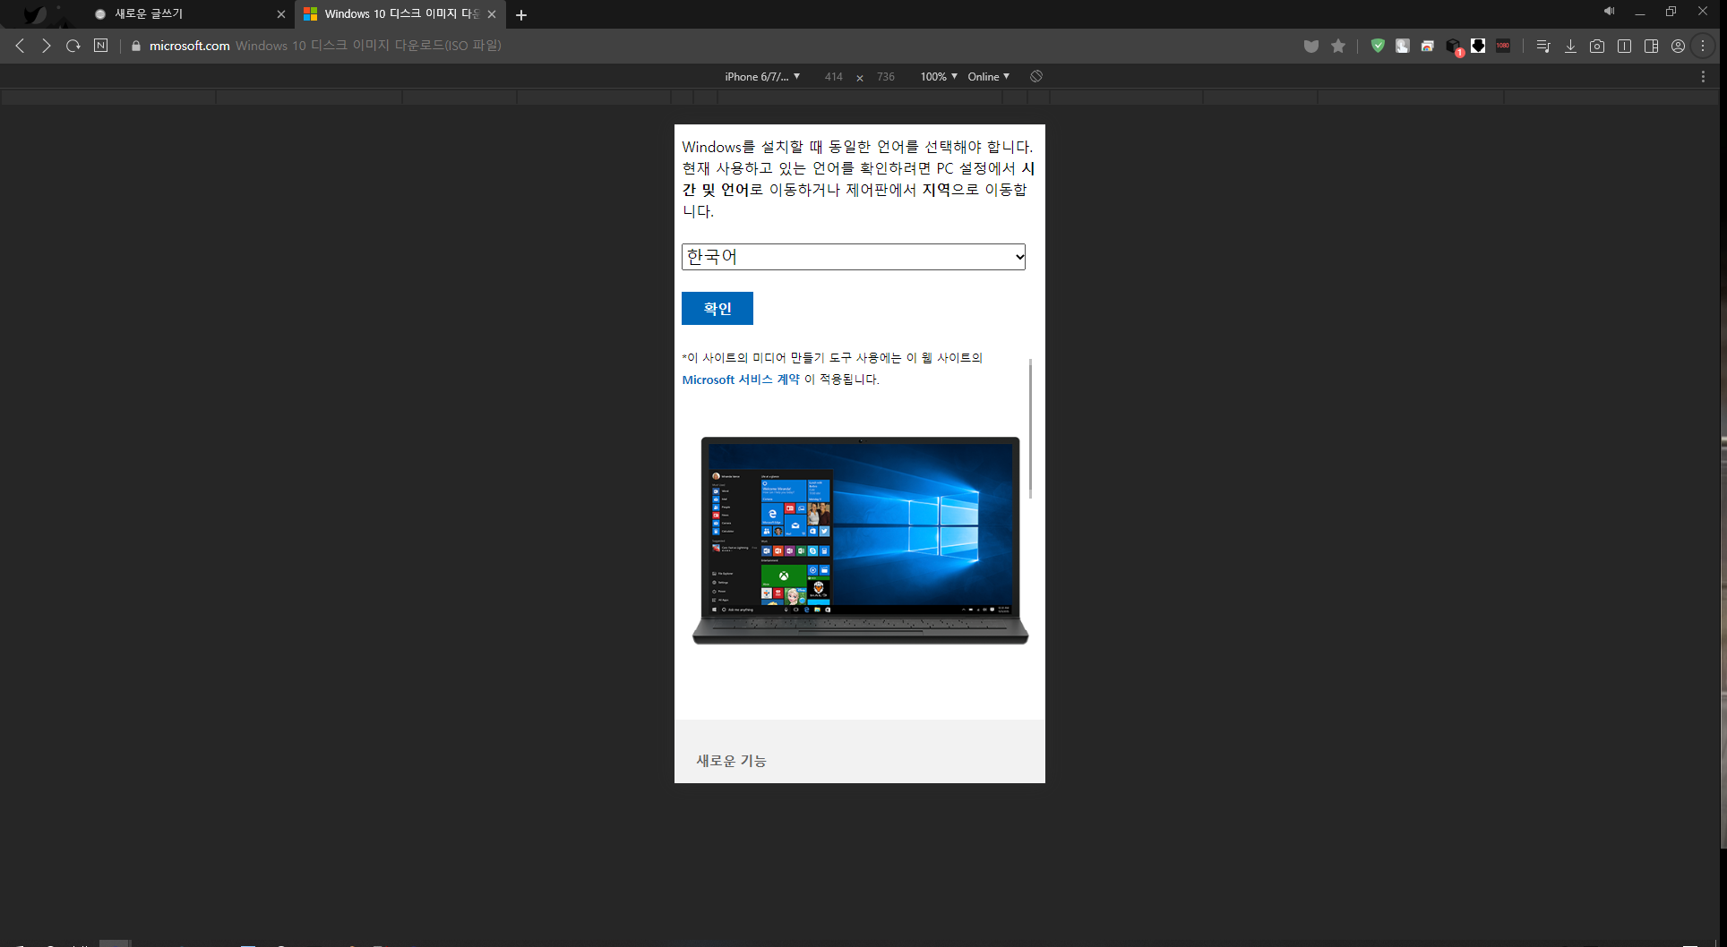The width and height of the screenshot is (1727, 947).
Task: Close the 새로운 글쓰기 tab
Action: coord(281,14)
